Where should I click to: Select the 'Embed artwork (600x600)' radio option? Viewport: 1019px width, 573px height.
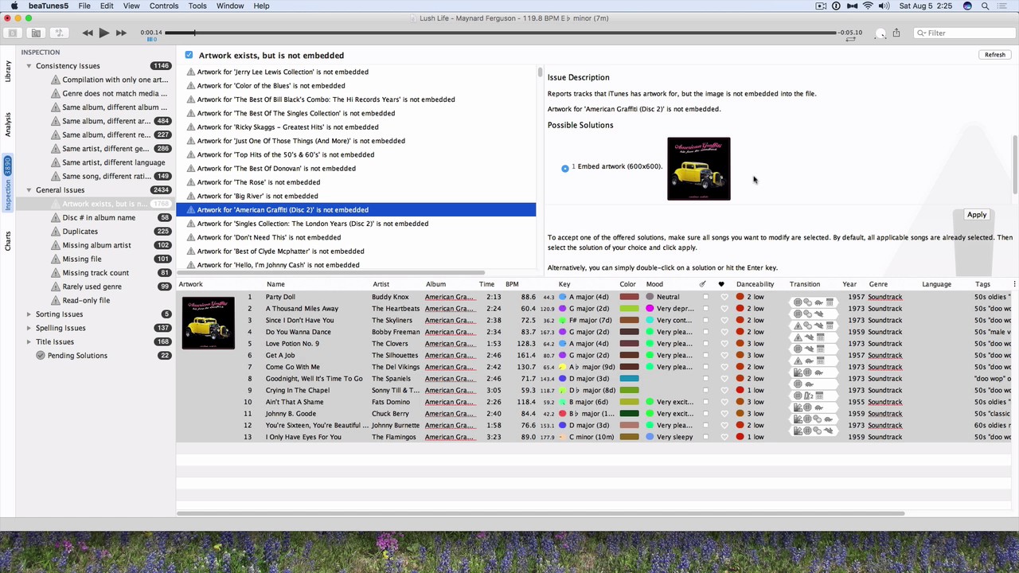[x=565, y=168]
